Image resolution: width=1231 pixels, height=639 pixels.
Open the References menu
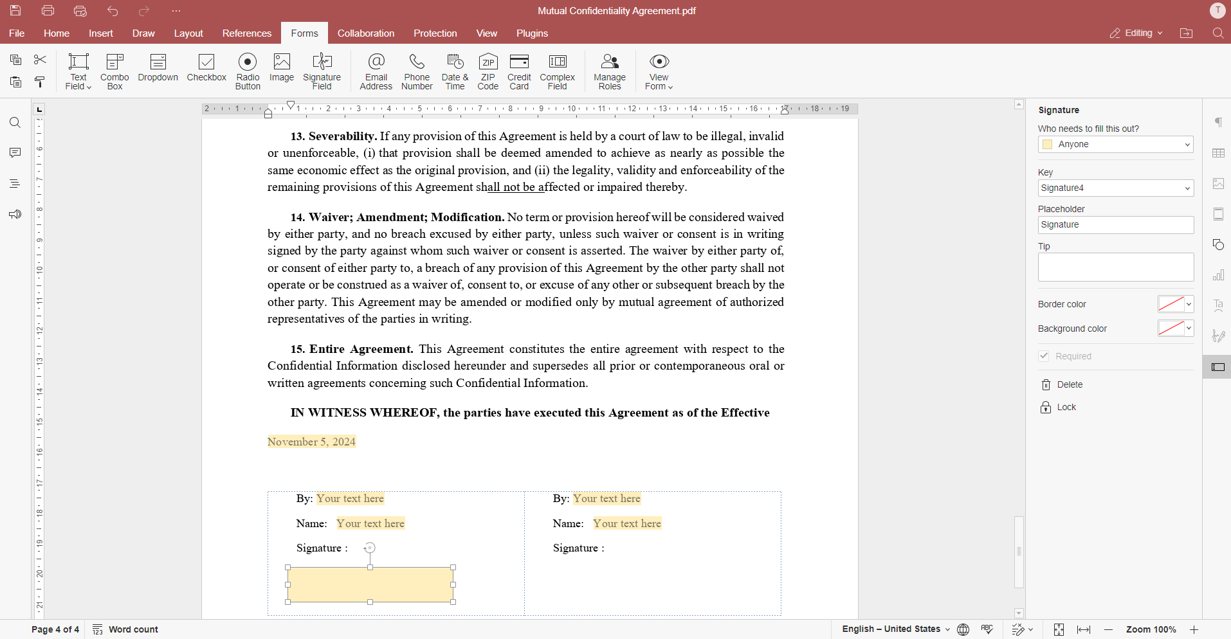click(x=247, y=33)
